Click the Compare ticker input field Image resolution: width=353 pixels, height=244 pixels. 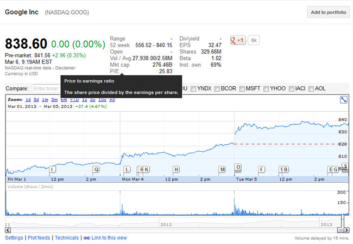[46, 88]
